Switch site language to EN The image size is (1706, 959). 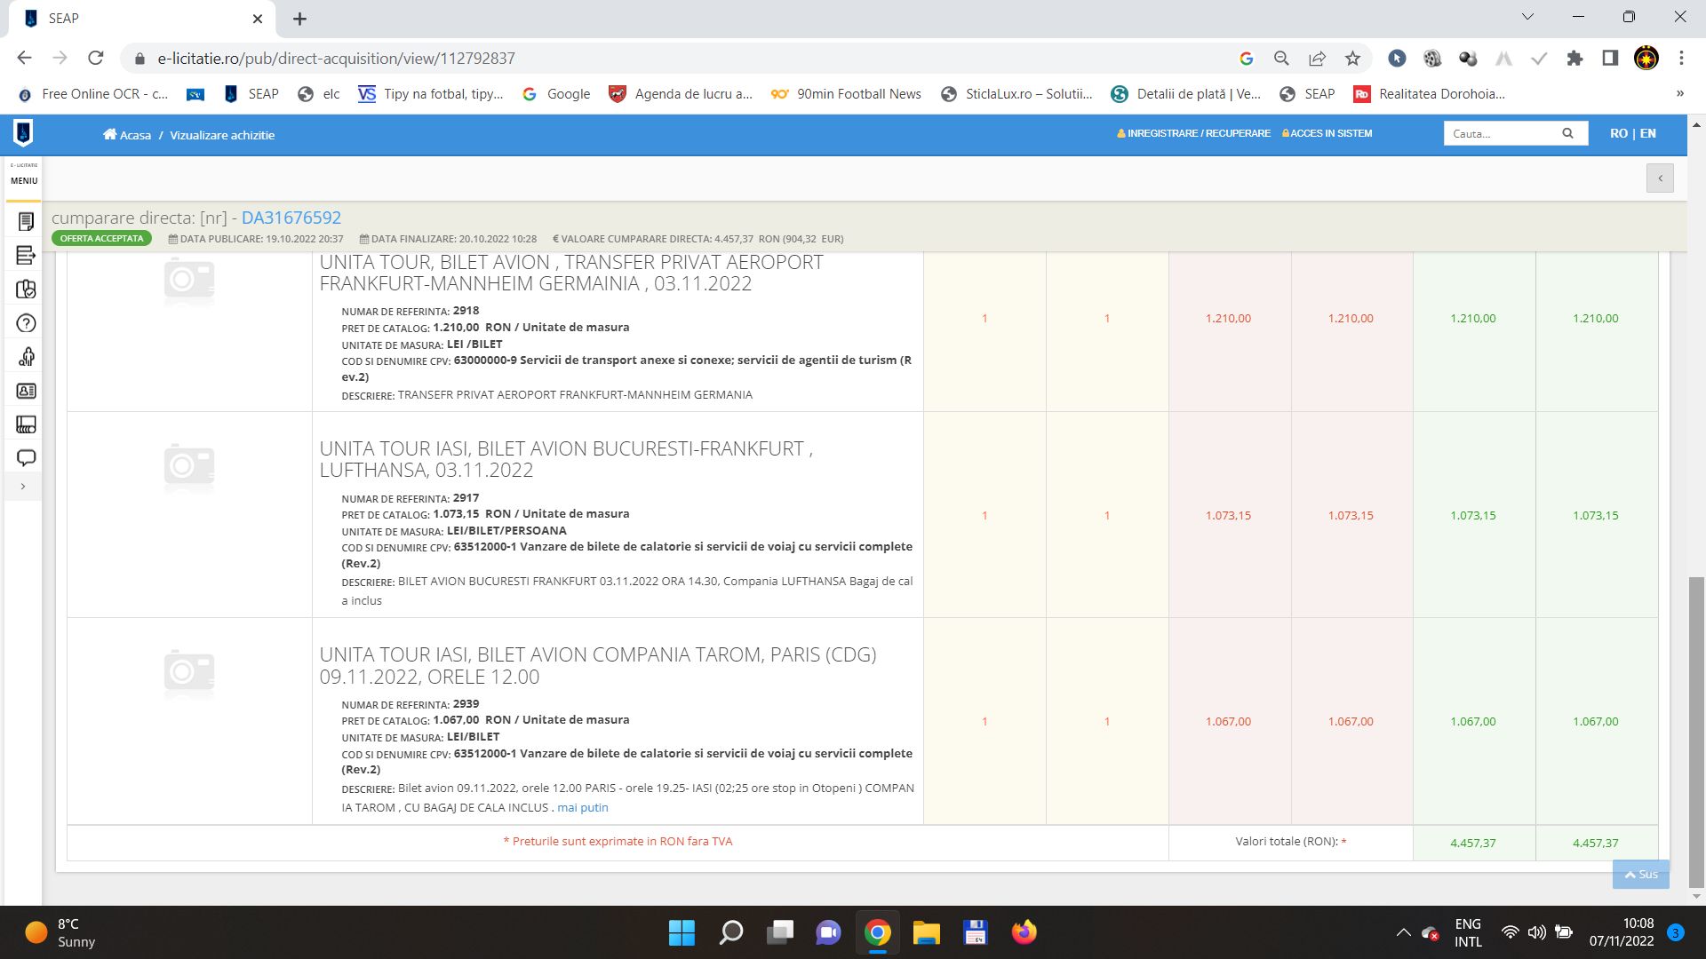coord(1648,133)
